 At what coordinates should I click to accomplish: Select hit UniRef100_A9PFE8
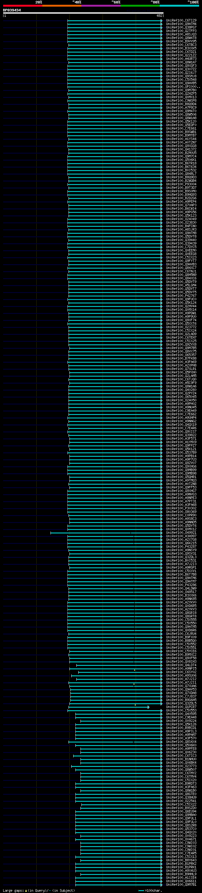coord(181,749)
